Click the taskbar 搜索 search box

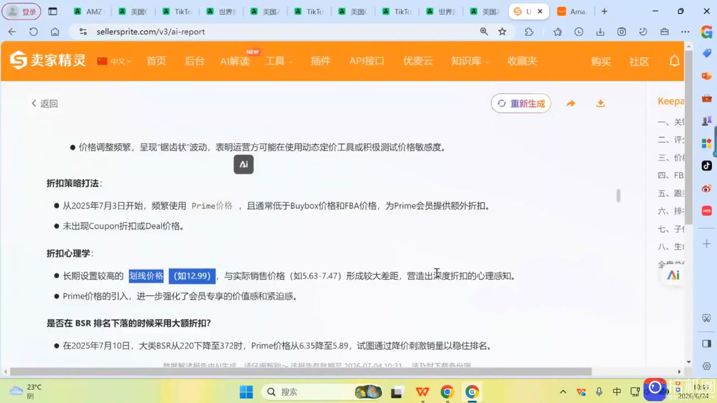[322, 392]
